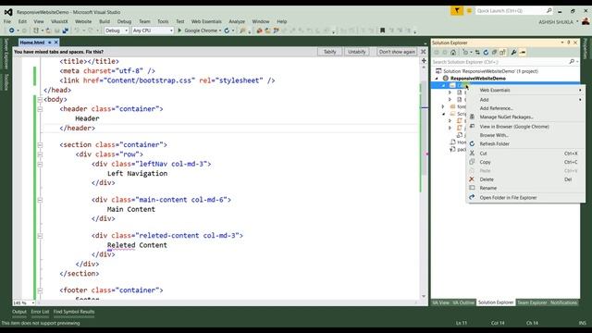Click the red Delete X icon in context menu
Image resolution: width=592 pixels, height=333 pixels.
(472, 179)
